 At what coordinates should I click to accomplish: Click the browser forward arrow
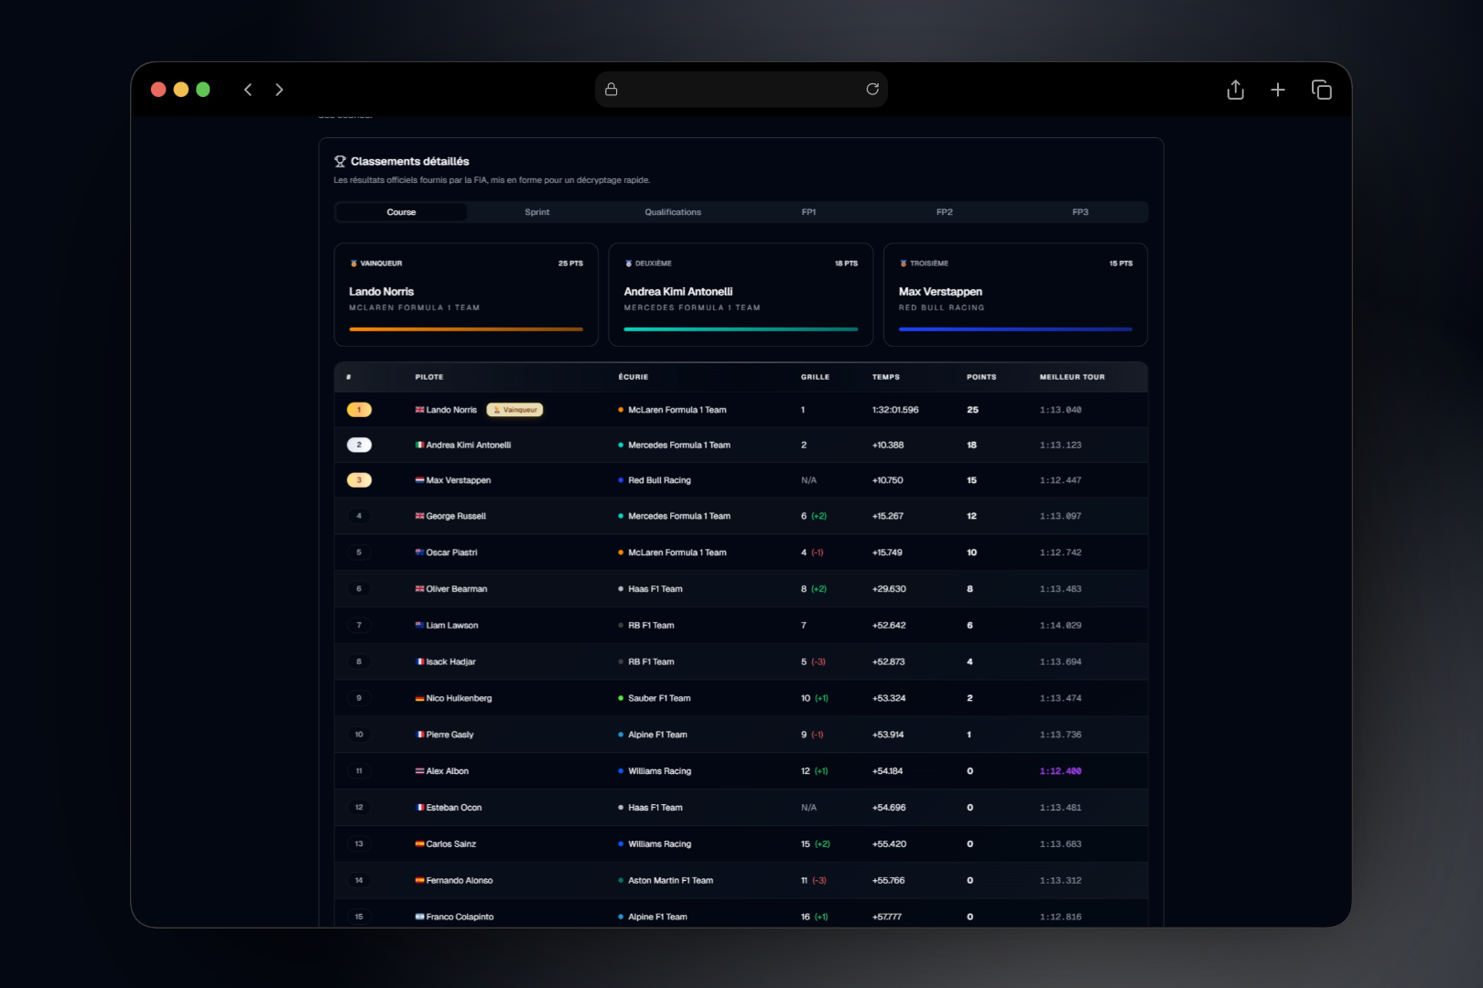[279, 90]
